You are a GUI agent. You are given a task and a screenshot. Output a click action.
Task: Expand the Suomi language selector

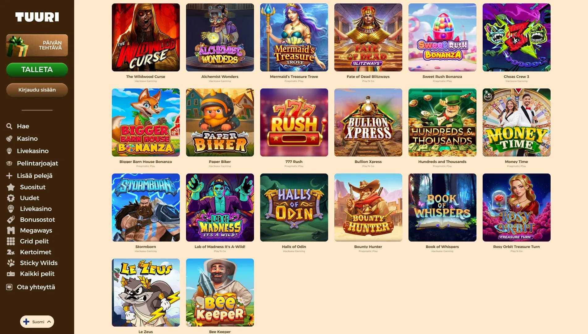tap(37, 322)
